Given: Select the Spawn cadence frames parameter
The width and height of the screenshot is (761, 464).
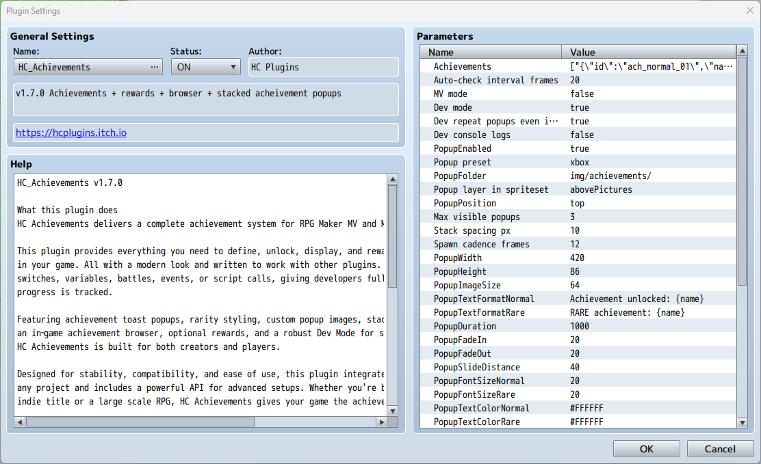Looking at the screenshot, I should pyautogui.click(x=578, y=244).
